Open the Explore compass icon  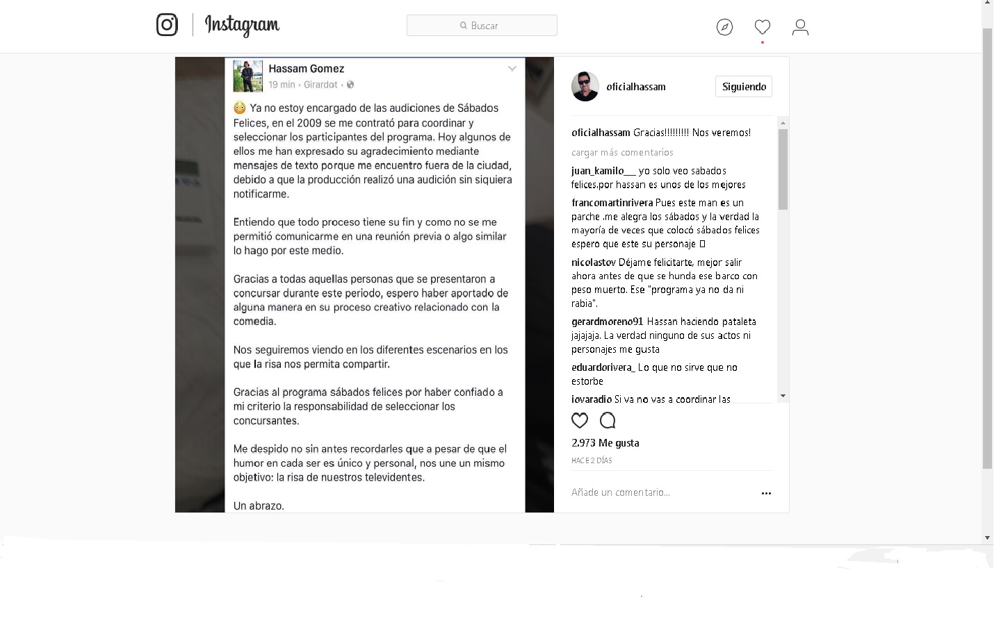tap(724, 27)
